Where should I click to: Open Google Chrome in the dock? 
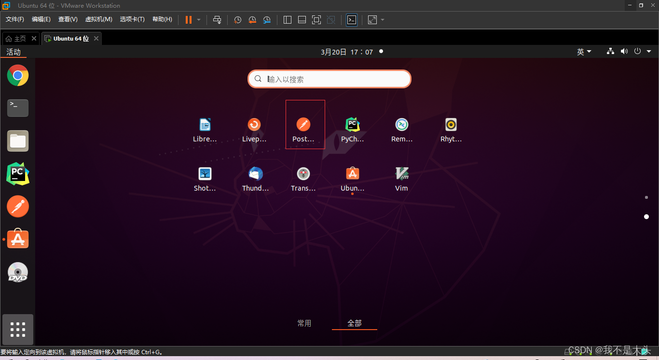[x=18, y=75]
